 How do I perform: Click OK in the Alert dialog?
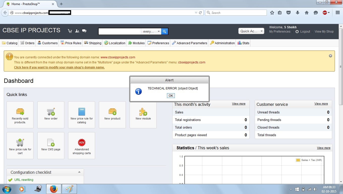[171, 95]
